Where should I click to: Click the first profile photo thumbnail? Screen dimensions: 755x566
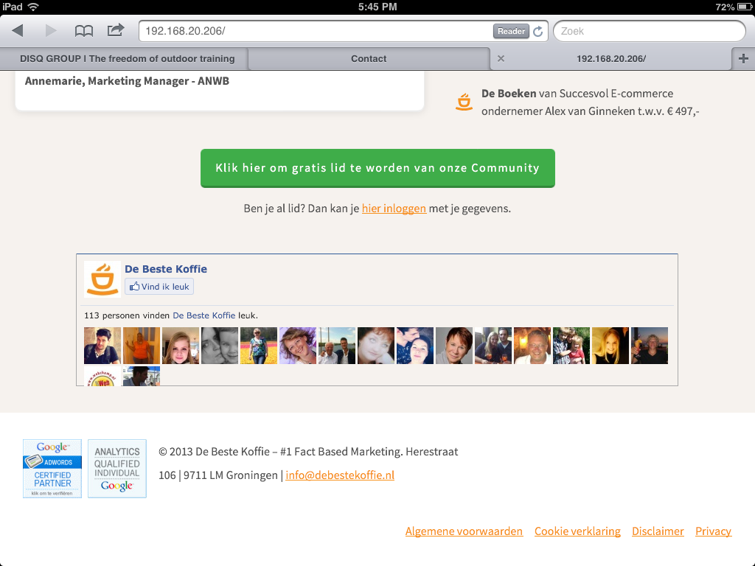point(102,345)
